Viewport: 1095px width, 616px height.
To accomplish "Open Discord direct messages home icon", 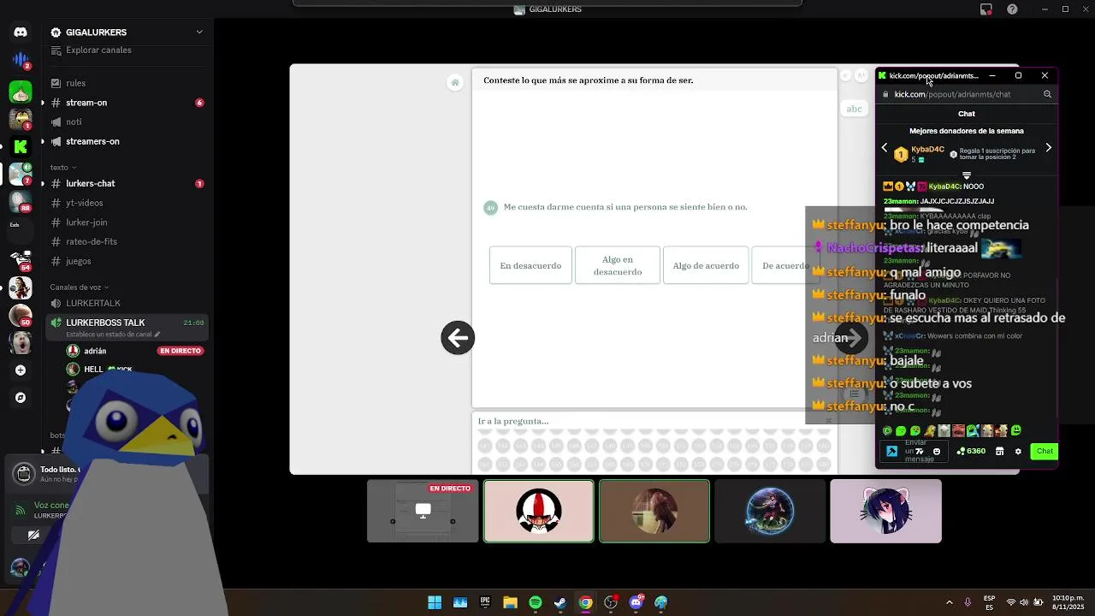I will (x=21, y=33).
